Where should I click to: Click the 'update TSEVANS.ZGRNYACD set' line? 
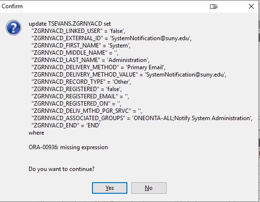pos(70,24)
